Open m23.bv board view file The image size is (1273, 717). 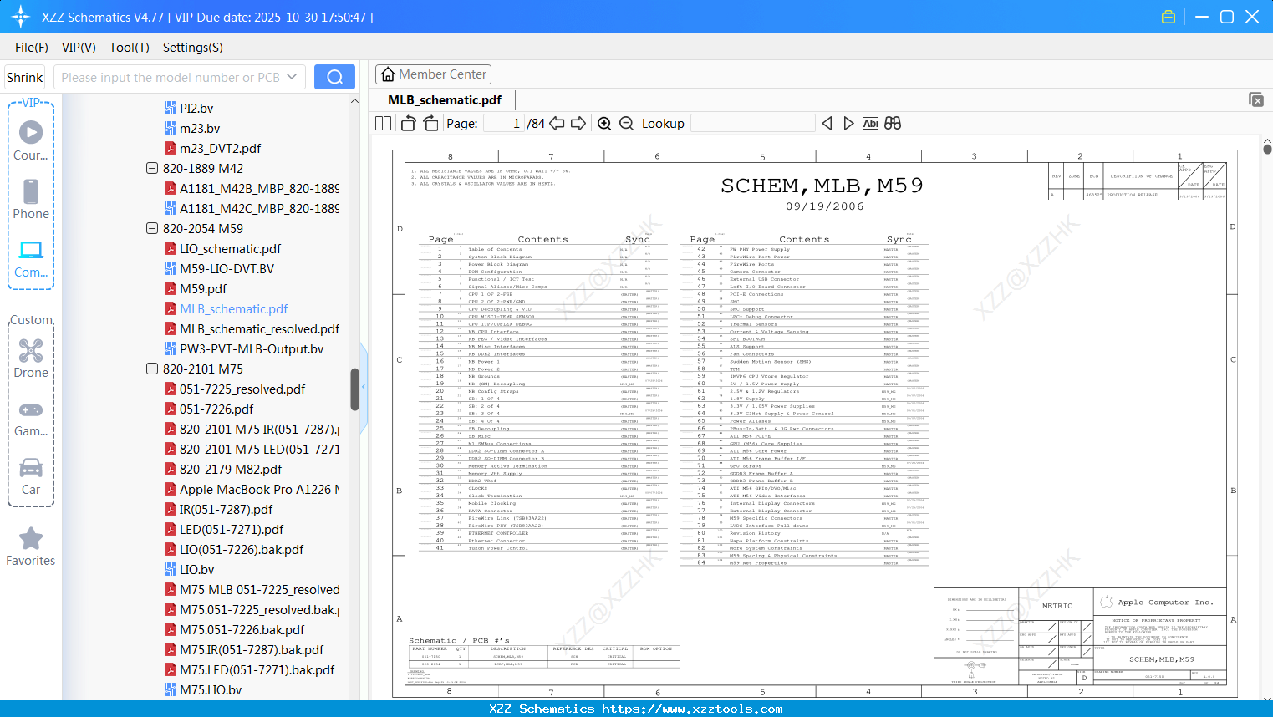[191, 128]
